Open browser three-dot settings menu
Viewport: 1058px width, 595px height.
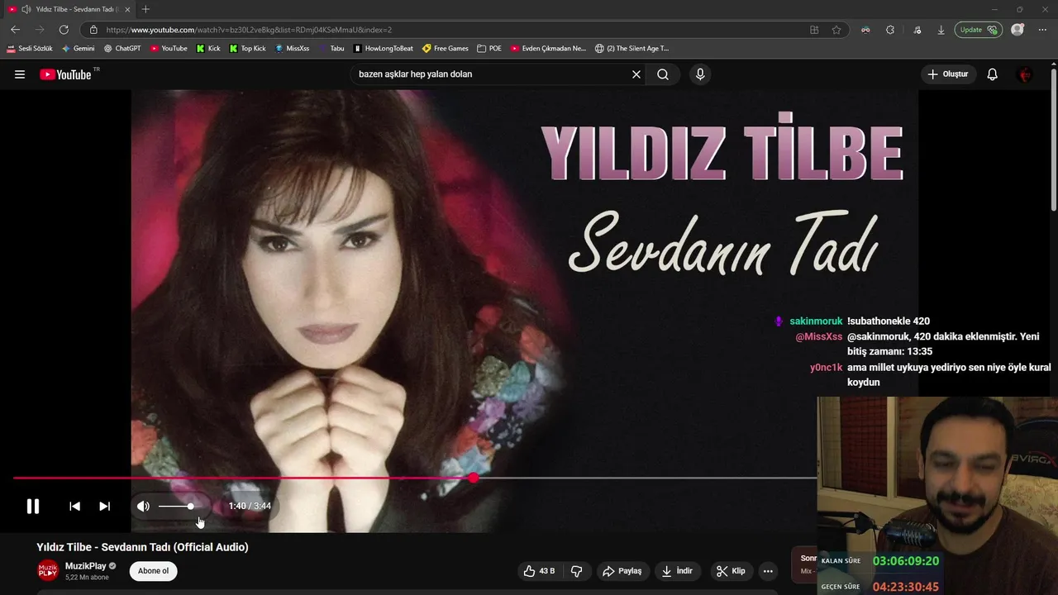[1042, 30]
